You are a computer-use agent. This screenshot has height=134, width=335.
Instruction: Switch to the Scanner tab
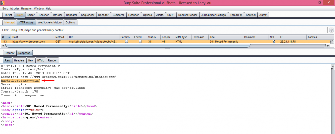coord(44,15)
